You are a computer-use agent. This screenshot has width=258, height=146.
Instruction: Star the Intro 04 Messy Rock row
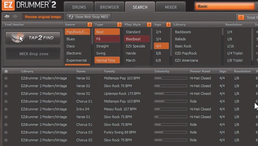(6, 109)
